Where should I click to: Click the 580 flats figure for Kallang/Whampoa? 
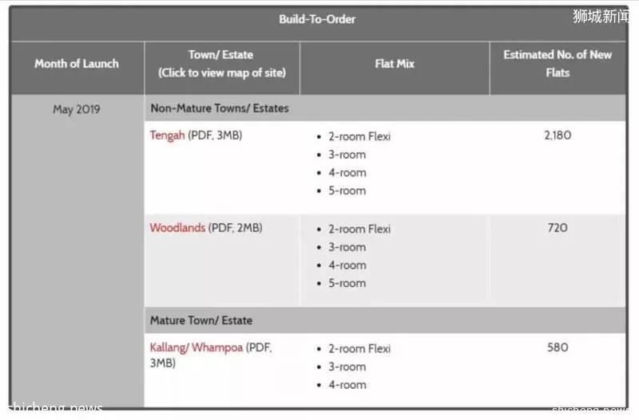point(558,347)
